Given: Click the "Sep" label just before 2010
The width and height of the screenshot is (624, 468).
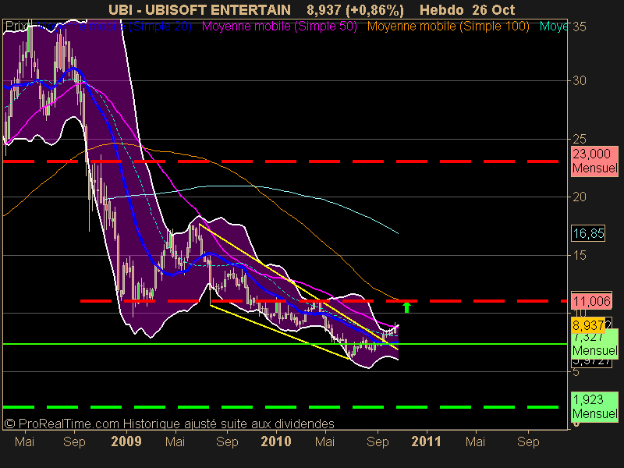Looking at the screenshot, I should click(x=227, y=441).
